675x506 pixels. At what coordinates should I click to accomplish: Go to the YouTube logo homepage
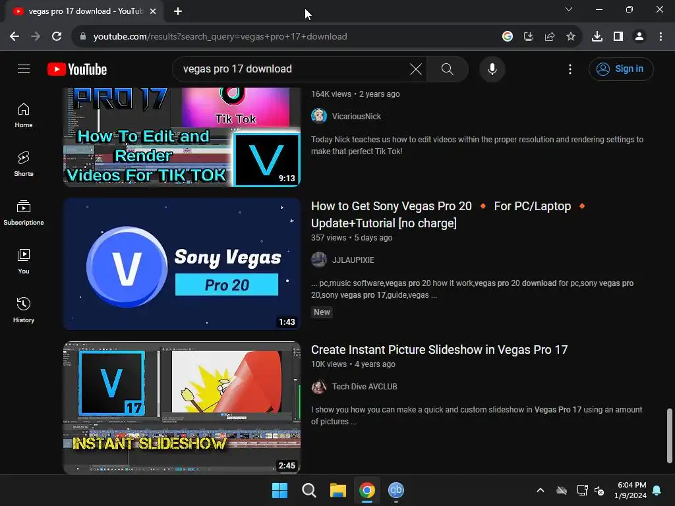[77, 69]
